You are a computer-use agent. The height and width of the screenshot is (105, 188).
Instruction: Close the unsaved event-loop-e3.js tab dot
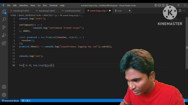[110, 11]
